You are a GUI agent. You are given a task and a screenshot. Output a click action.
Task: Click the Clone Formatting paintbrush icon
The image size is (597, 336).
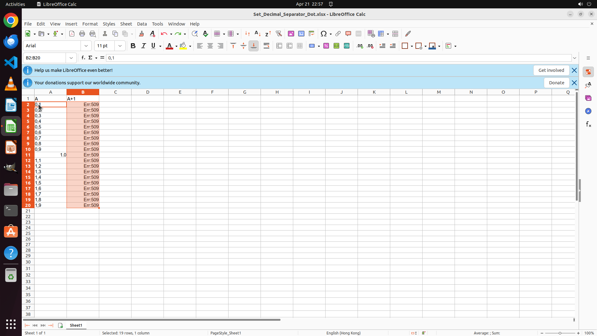click(141, 34)
